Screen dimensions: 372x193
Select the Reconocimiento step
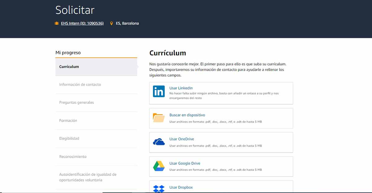click(73, 156)
